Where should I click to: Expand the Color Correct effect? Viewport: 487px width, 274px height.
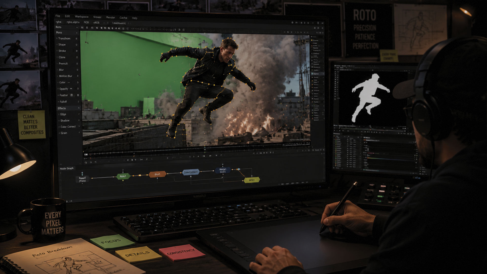(79, 127)
